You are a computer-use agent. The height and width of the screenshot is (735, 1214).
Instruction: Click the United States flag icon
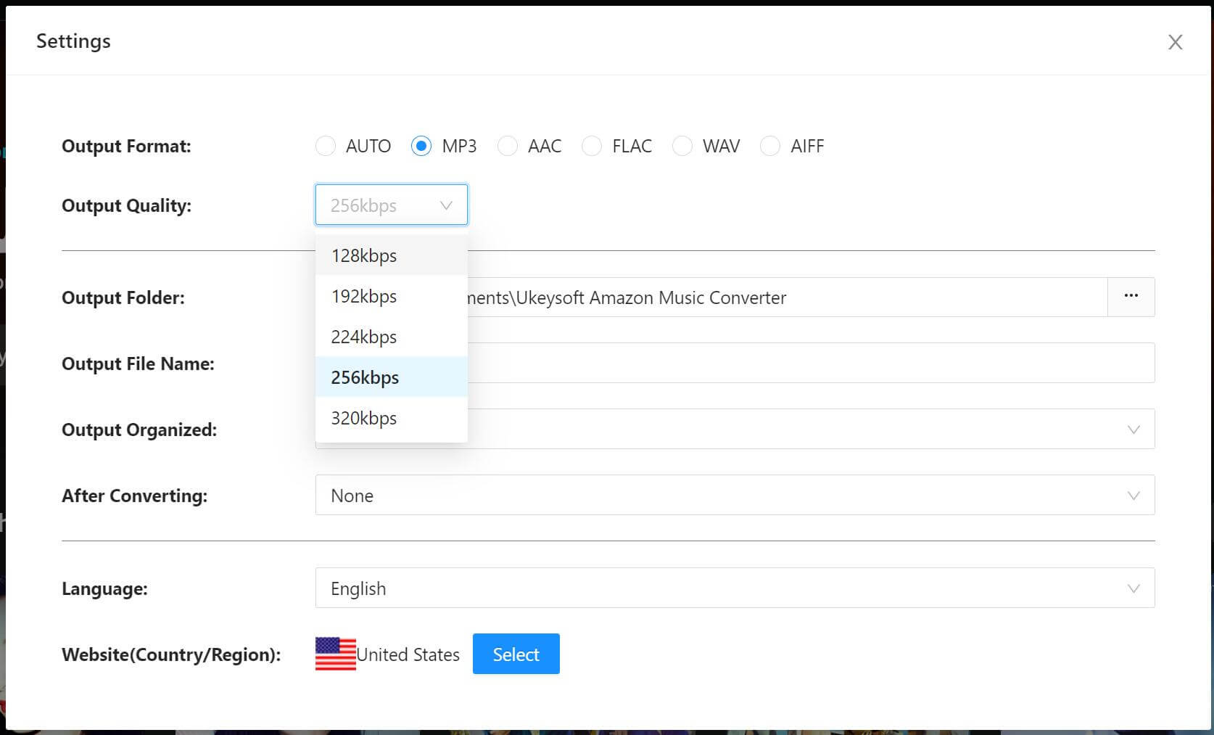tap(335, 654)
